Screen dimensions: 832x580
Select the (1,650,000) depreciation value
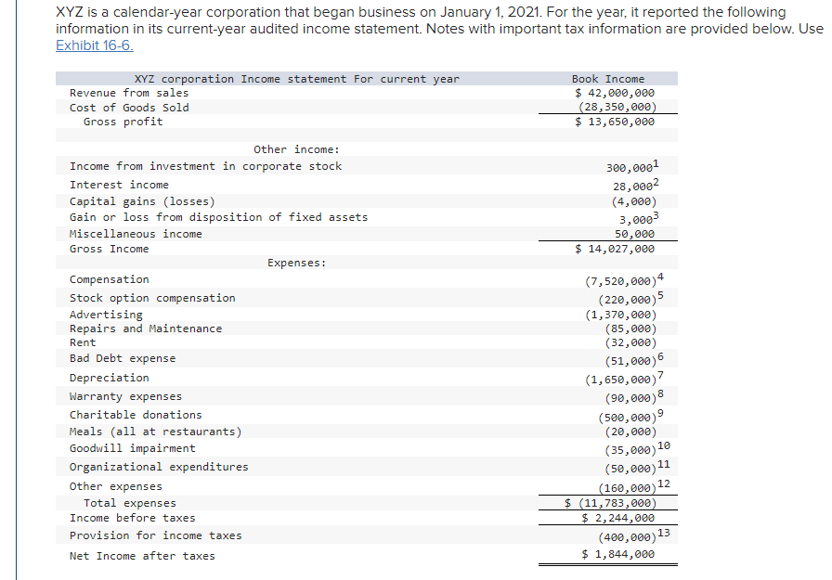pos(621,380)
